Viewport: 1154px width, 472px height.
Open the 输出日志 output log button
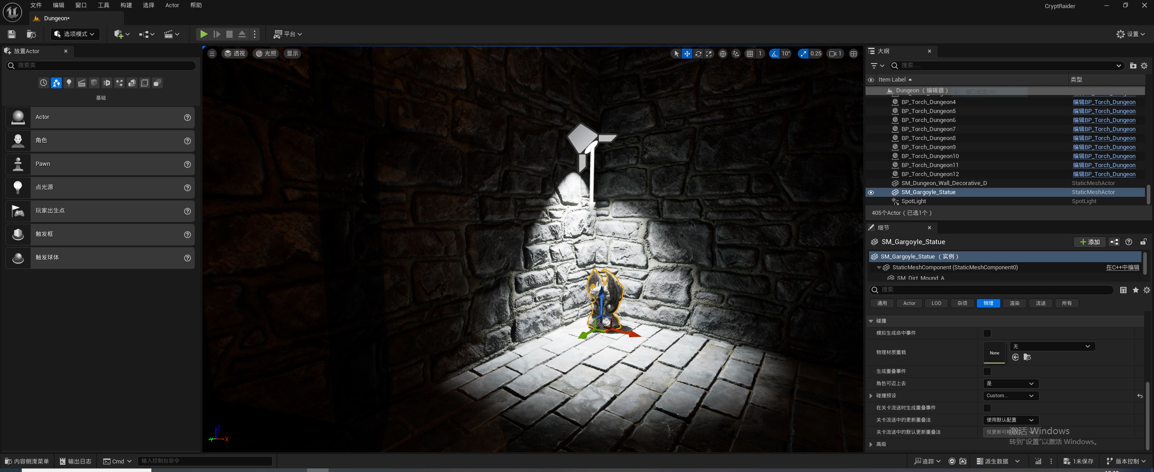click(76, 462)
